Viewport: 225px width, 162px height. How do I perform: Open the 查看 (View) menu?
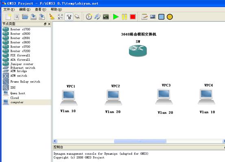click(x=40, y=9)
